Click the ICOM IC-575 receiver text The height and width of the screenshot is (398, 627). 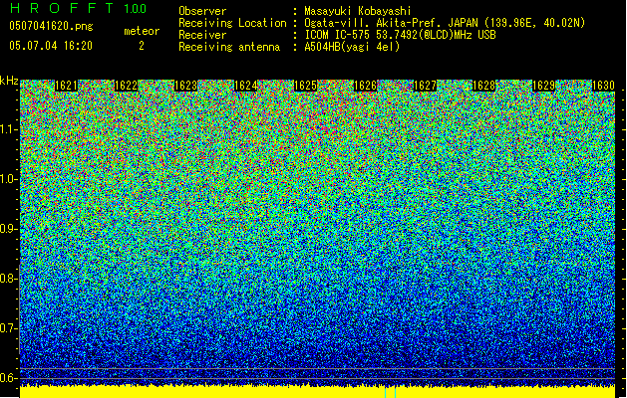coord(401,35)
